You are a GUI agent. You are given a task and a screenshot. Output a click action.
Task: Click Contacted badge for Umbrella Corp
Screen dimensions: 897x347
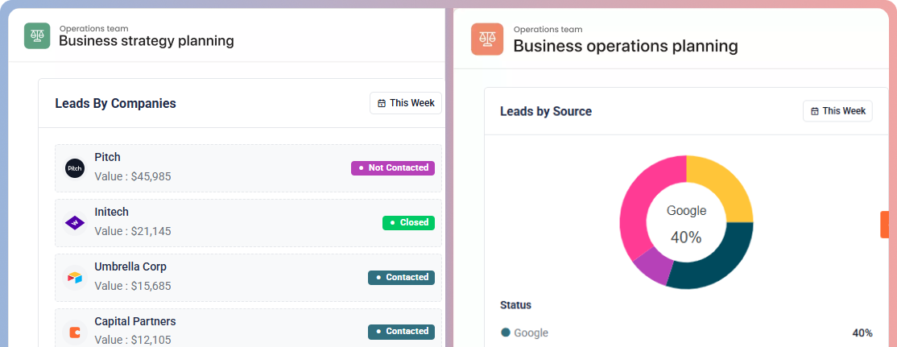coord(401,277)
